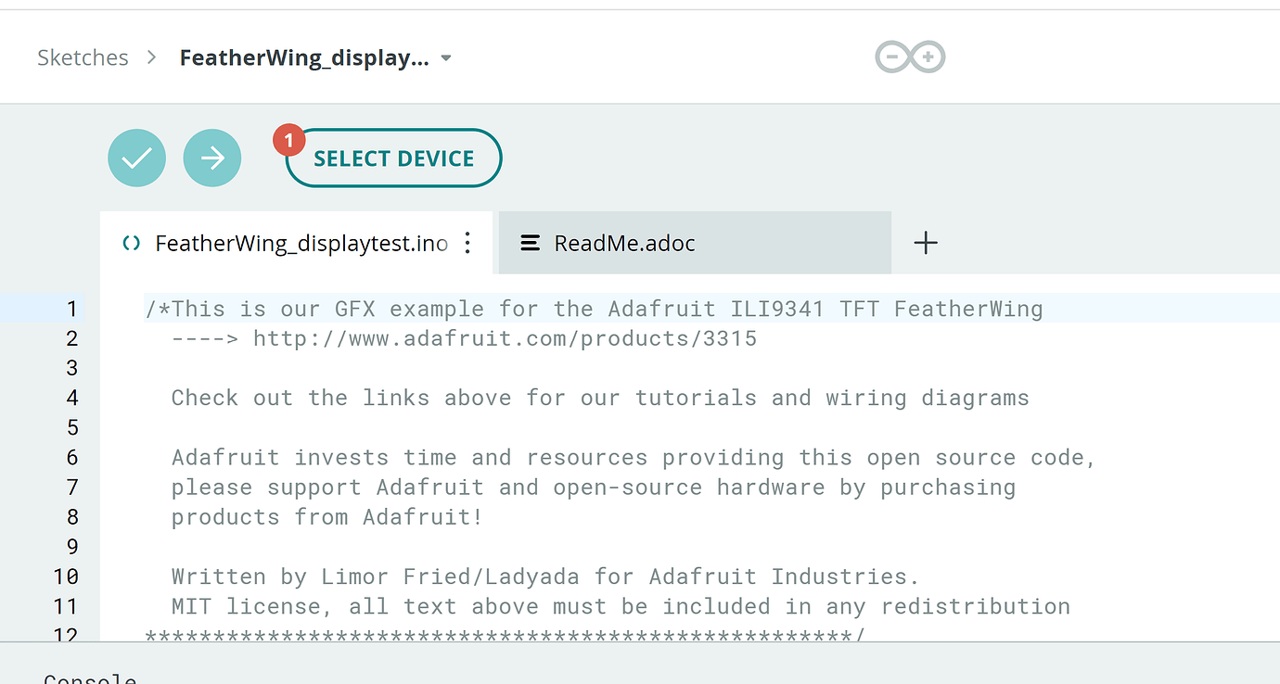Expand the device picker via SELECT DEVICE
The image size is (1280, 684).
[392, 158]
